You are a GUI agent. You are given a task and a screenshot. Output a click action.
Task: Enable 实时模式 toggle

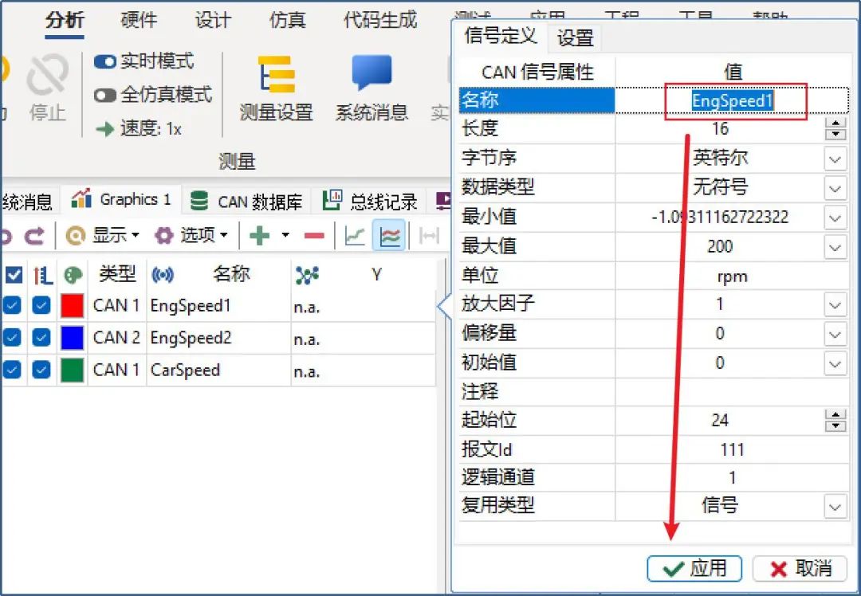pyautogui.click(x=106, y=62)
